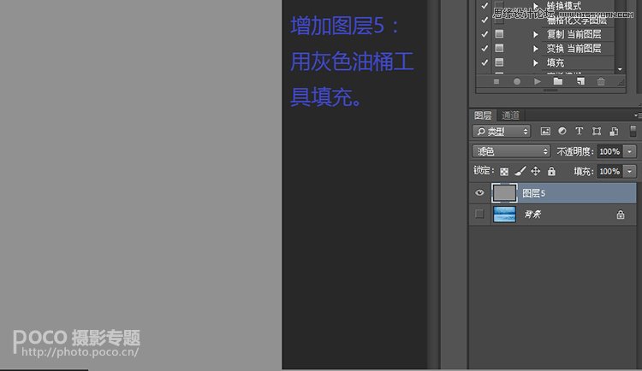Expand the 变换 当前图层 step triangle
Image resolution: width=642 pixels, height=371 pixels.
(536, 49)
